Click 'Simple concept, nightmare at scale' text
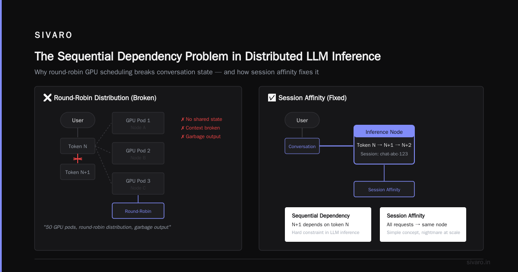Screen dimensions: 518x272 pyautogui.click(x=423, y=232)
